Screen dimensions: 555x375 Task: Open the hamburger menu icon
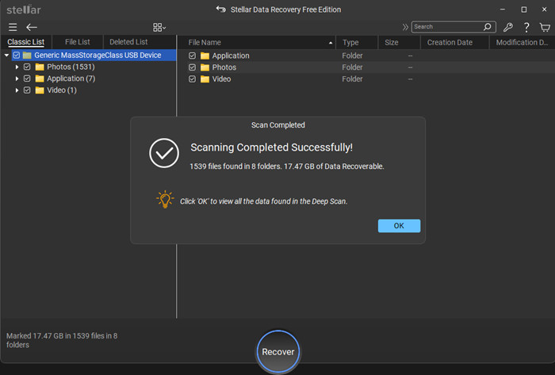(13, 27)
